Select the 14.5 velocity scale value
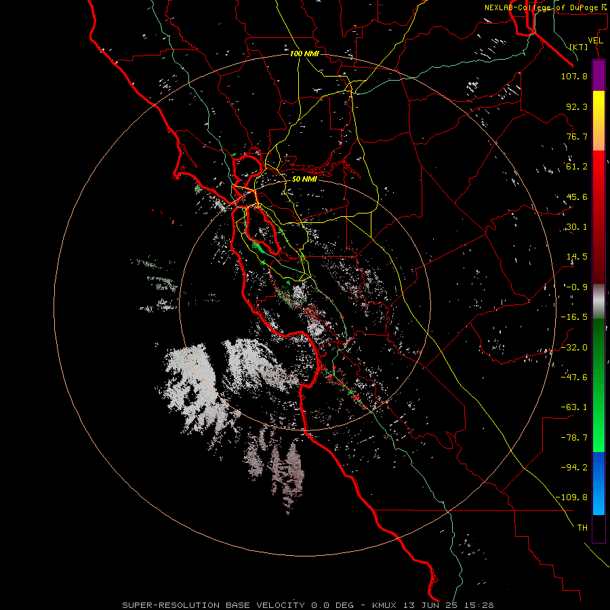 577,257
